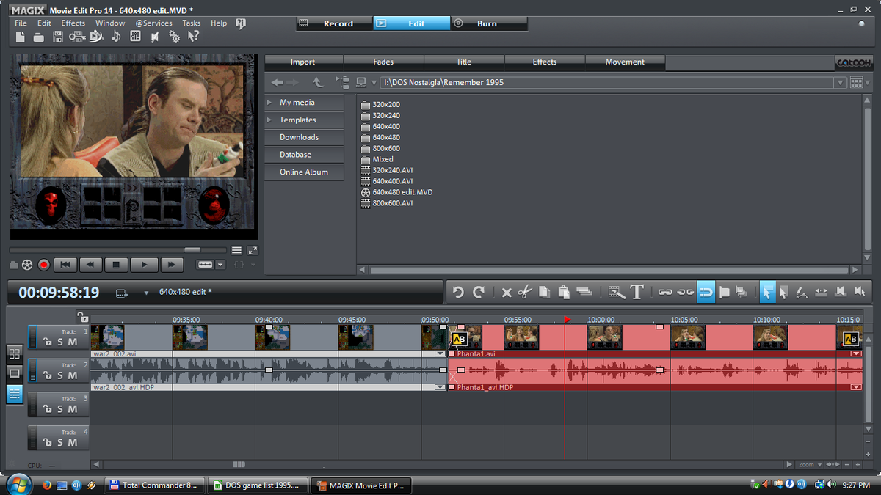Click the timecode display 00:09:58:19
The height and width of the screenshot is (495, 881).
click(59, 293)
